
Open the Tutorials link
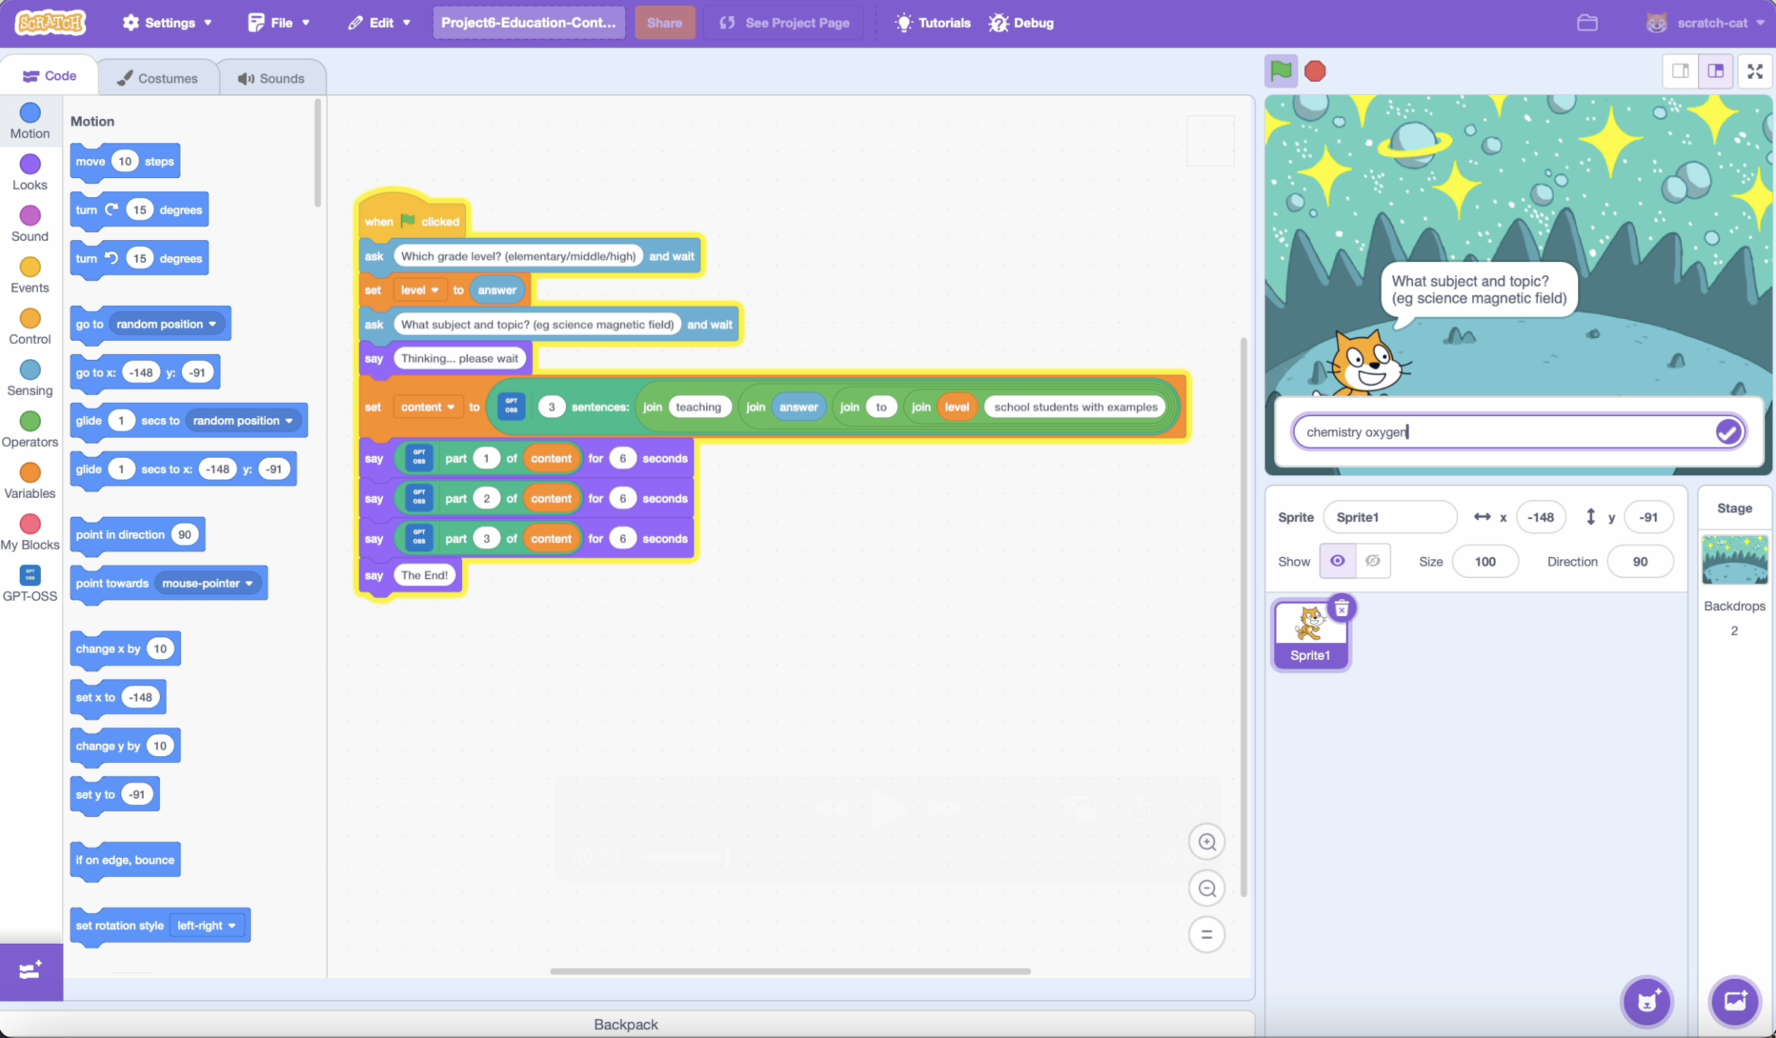pyautogui.click(x=933, y=23)
